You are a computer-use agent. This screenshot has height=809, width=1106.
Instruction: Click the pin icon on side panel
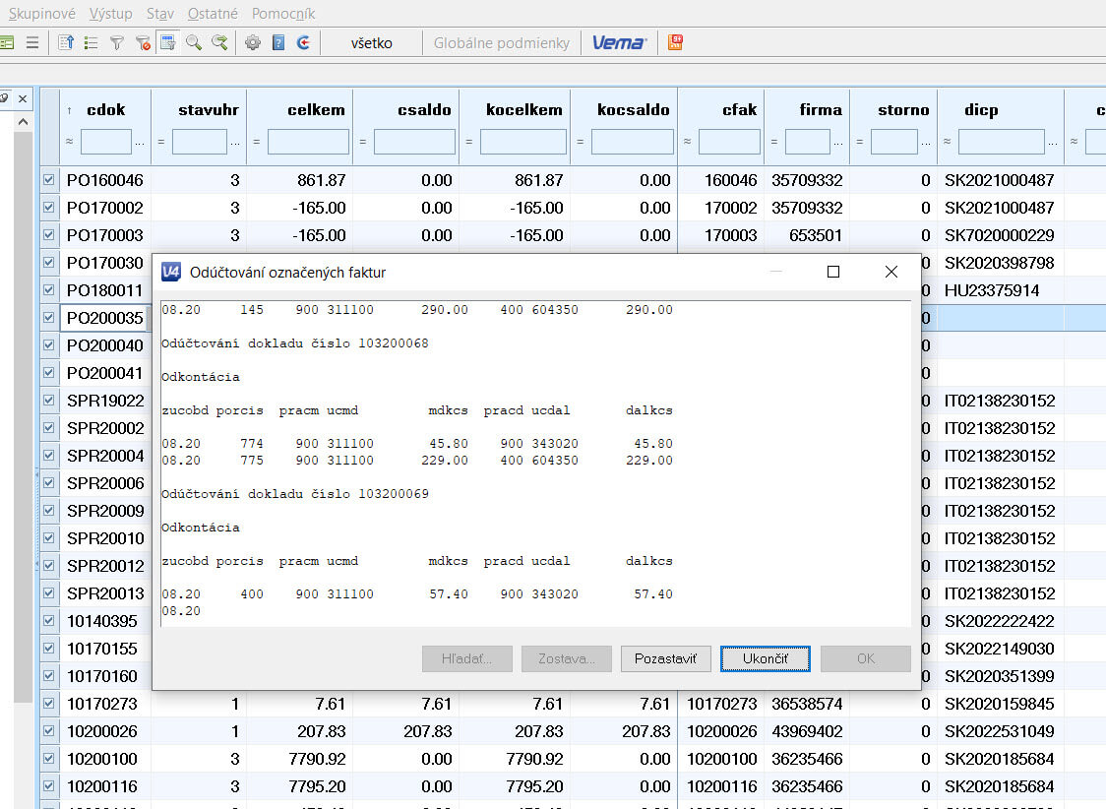tap(4, 98)
